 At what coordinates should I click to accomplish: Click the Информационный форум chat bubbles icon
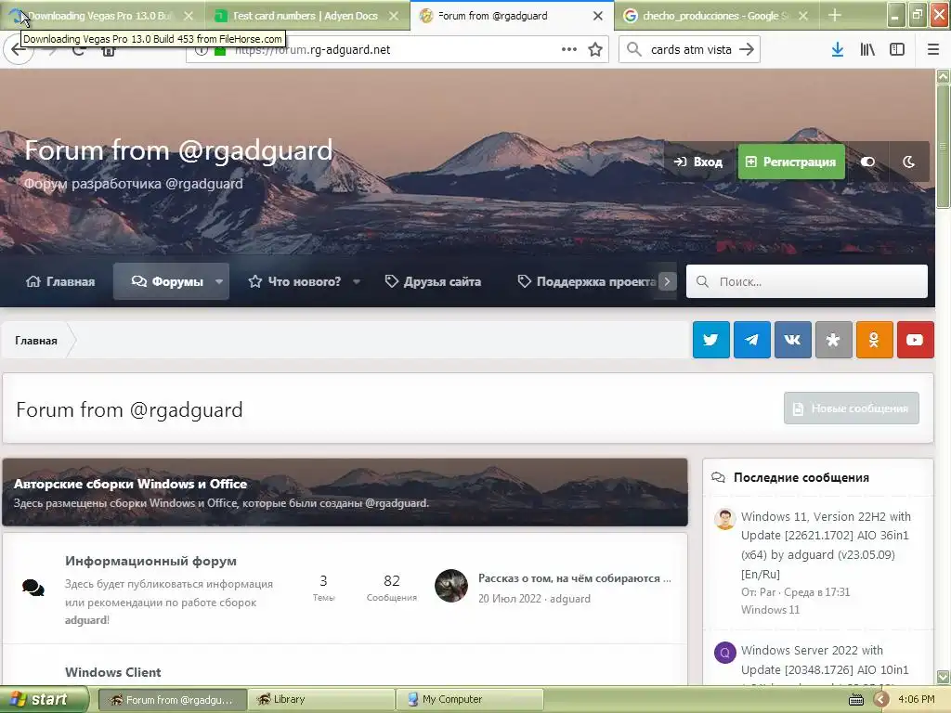coord(33,588)
